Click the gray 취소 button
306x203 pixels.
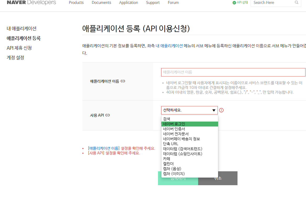click(218, 181)
